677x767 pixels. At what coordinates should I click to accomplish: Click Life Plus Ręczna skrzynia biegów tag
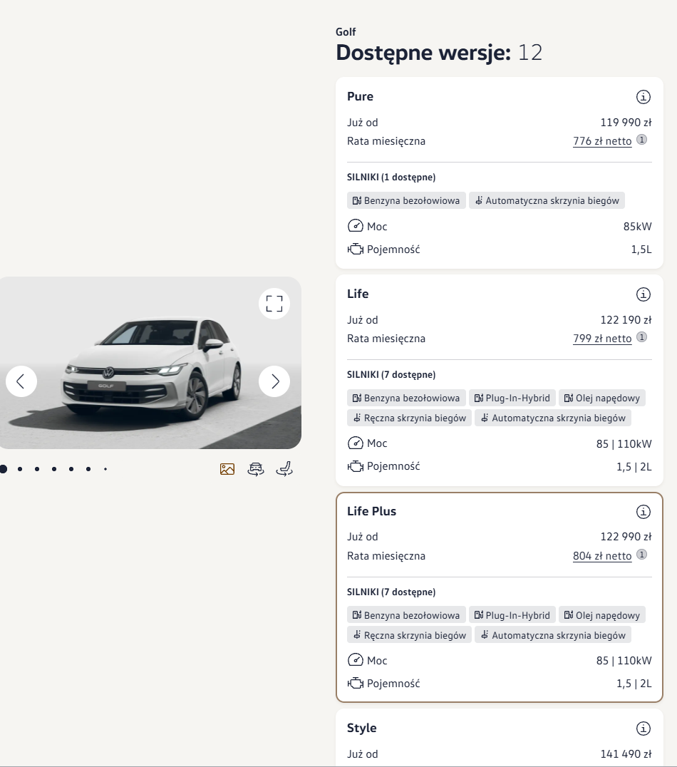pyautogui.click(x=410, y=635)
